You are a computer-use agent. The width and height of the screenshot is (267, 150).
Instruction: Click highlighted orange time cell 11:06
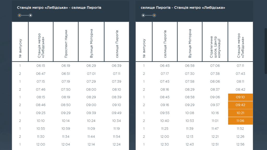coord(240,121)
